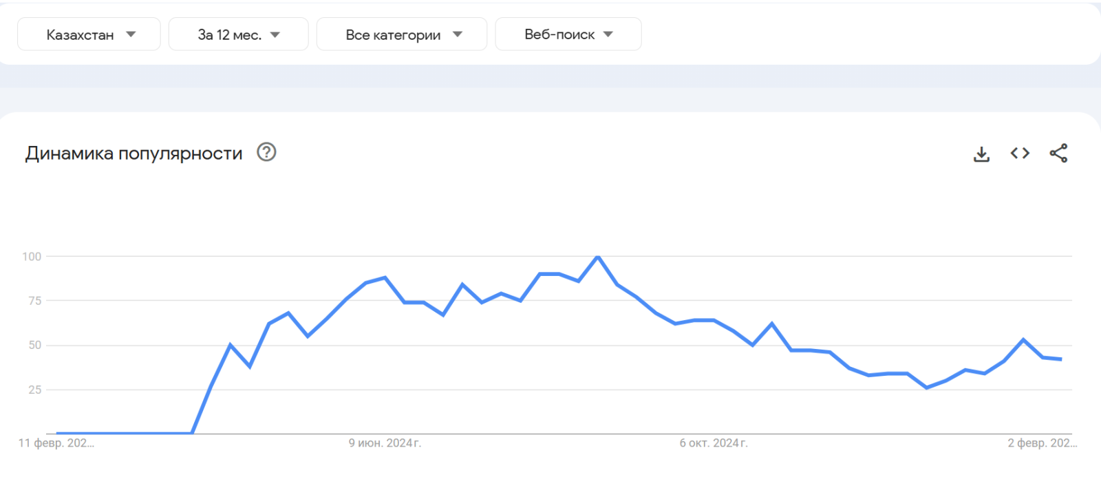1101x477 pixels.
Task: Click the help question mark icon
Action: point(266,152)
